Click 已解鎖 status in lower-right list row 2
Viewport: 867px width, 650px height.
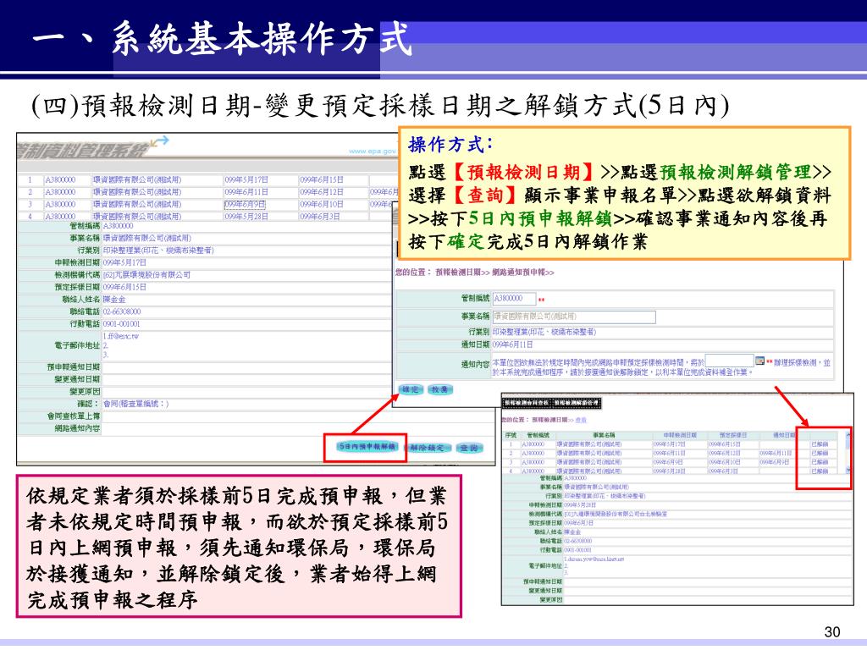click(x=820, y=454)
